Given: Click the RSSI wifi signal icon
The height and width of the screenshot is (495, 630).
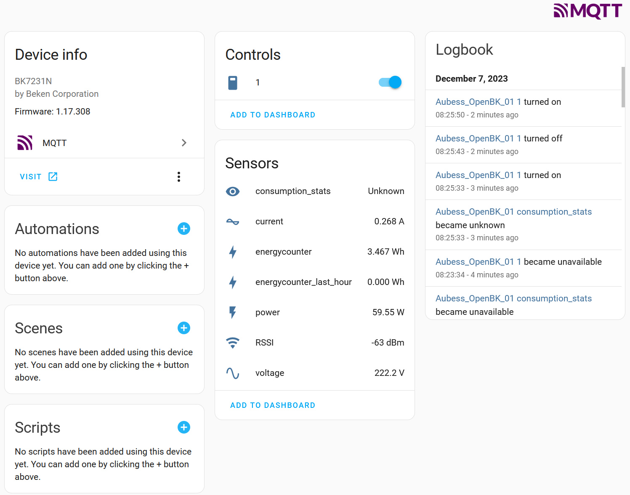Looking at the screenshot, I should [x=233, y=343].
